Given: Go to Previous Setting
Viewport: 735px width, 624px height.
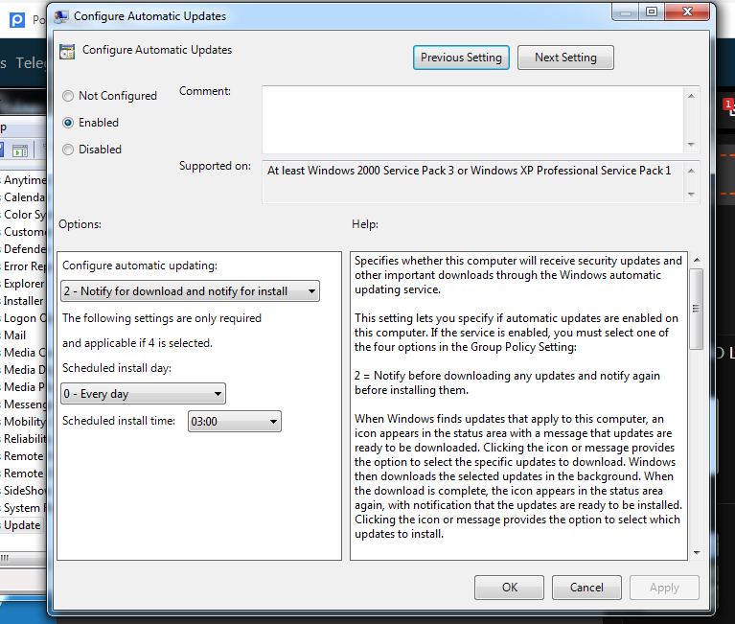Looking at the screenshot, I should click(461, 58).
